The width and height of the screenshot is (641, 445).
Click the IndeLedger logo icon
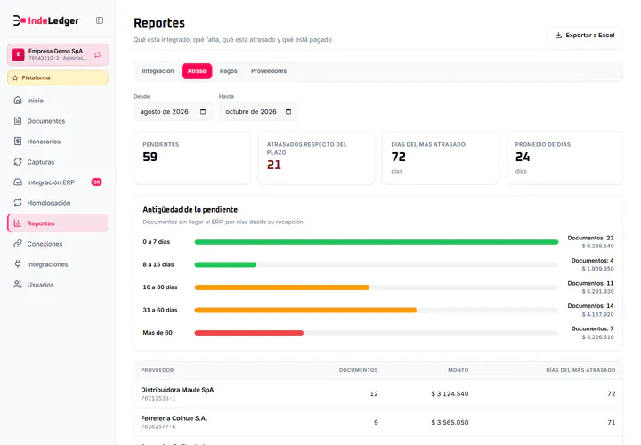click(x=19, y=20)
